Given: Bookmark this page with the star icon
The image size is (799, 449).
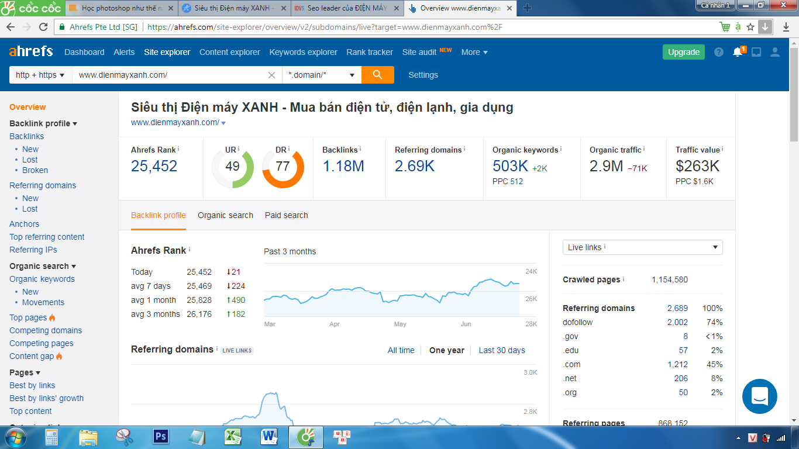Looking at the screenshot, I should pos(750,27).
